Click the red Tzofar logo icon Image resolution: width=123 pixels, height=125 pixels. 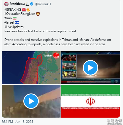point(56,55)
